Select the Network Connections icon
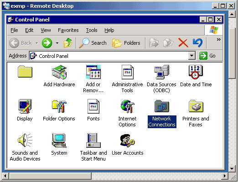Viewport: 238px width, 182px height. tap(162, 106)
